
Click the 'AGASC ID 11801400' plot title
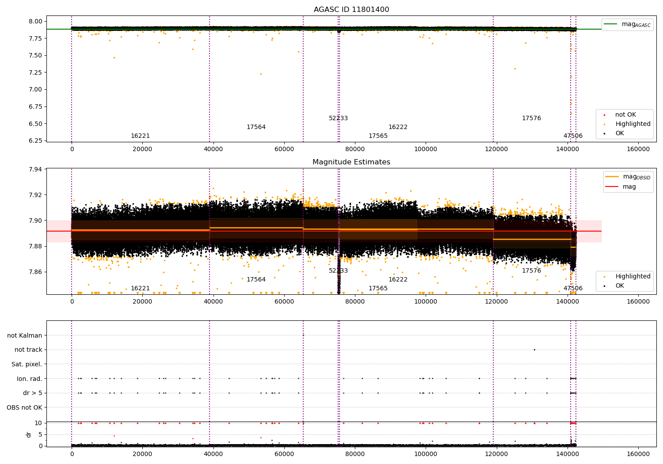351,10
